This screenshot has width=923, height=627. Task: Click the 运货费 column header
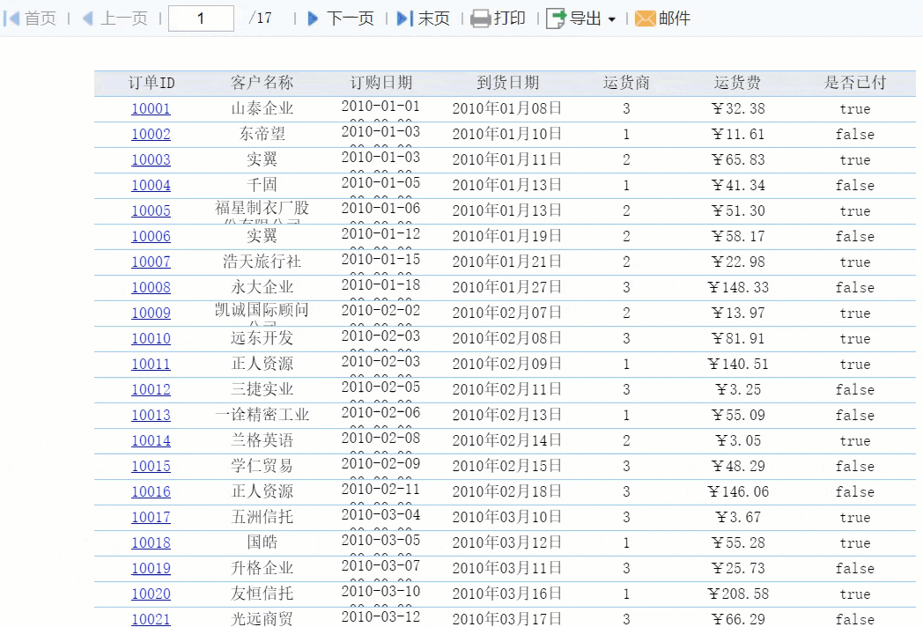pos(737,83)
